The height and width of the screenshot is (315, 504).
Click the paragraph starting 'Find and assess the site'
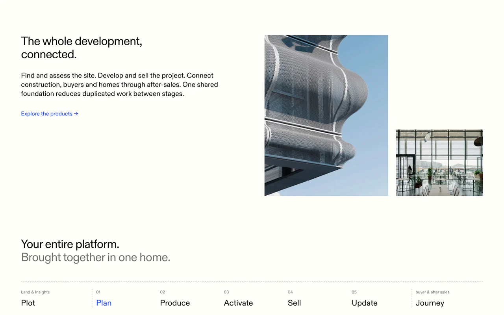point(119,84)
